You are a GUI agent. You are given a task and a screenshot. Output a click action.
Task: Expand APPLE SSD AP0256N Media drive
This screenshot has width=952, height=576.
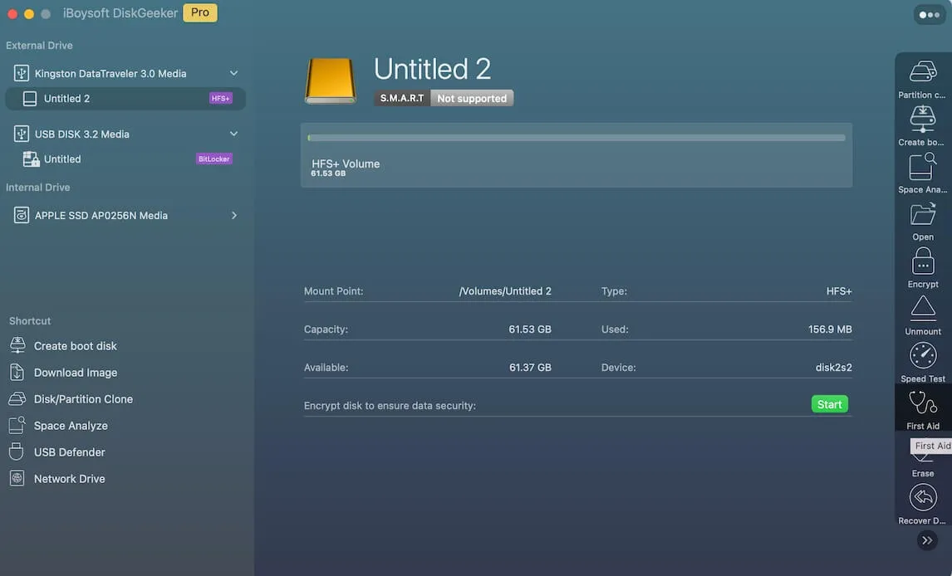233,215
